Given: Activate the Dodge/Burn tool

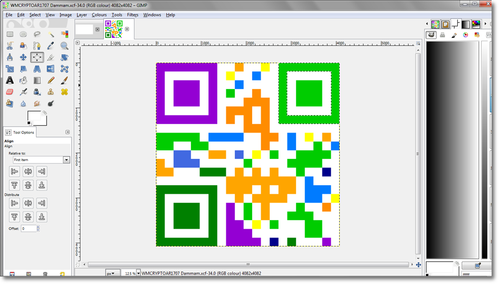Looking at the screenshot, I should (51, 103).
